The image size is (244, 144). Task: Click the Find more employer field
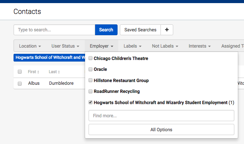(161, 116)
